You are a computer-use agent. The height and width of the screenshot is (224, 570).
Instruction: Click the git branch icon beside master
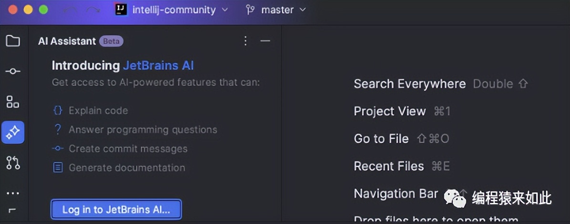tap(250, 10)
